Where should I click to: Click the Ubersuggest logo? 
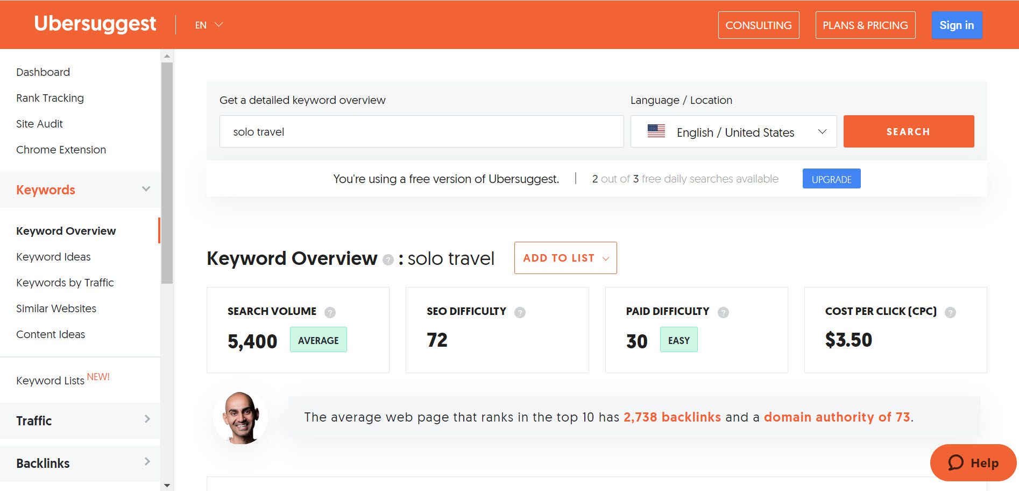pyautogui.click(x=95, y=24)
